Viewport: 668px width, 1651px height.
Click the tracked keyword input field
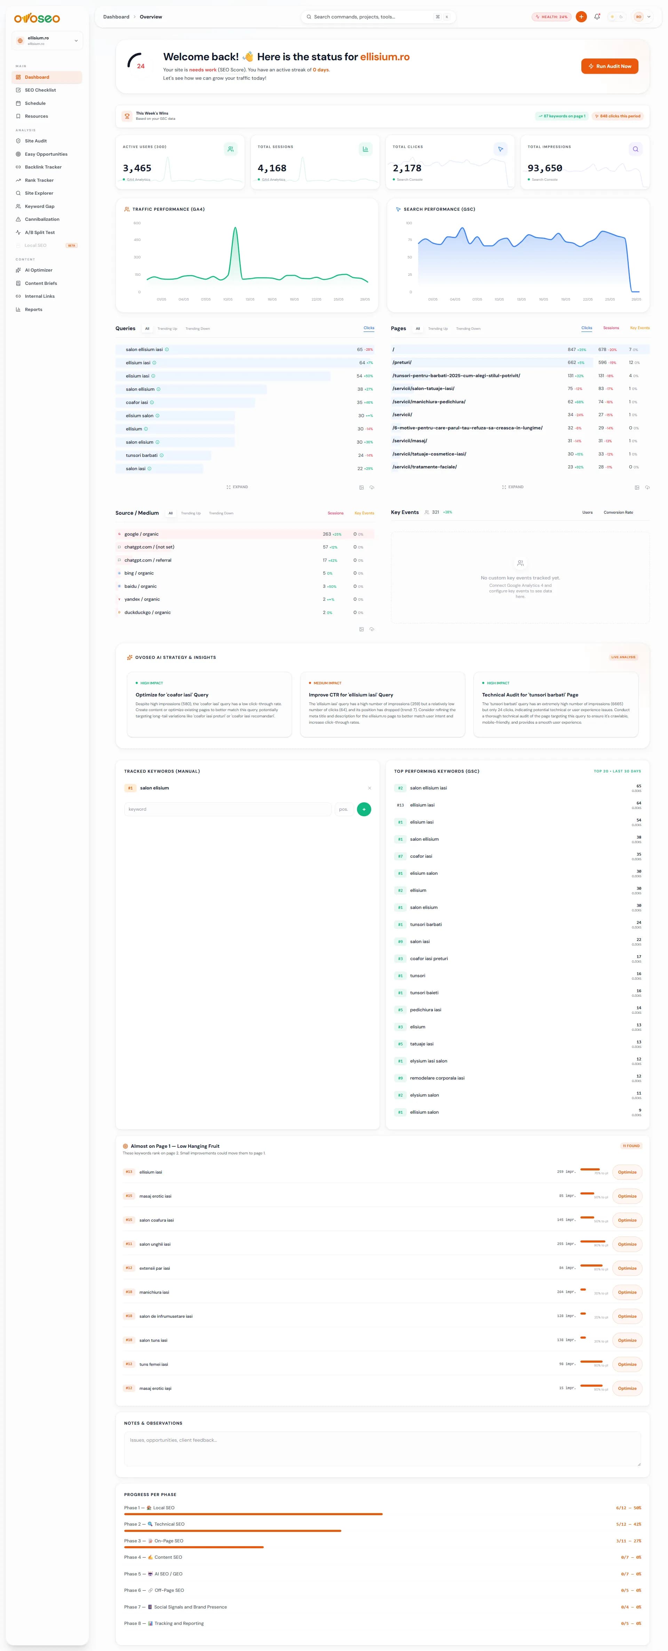click(x=227, y=809)
